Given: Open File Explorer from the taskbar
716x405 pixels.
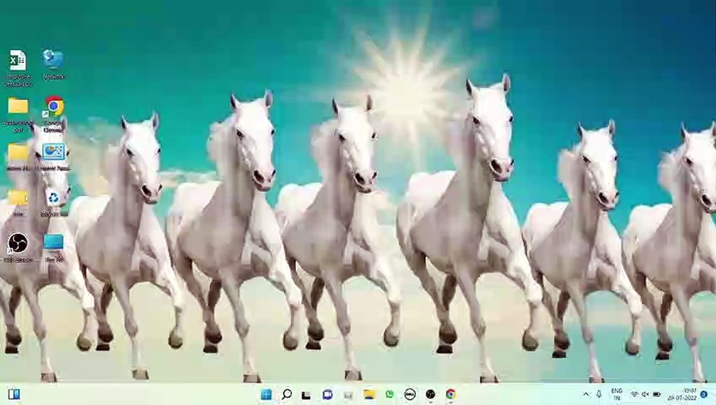Looking at the screenshot, I should [x=369, y=394].
